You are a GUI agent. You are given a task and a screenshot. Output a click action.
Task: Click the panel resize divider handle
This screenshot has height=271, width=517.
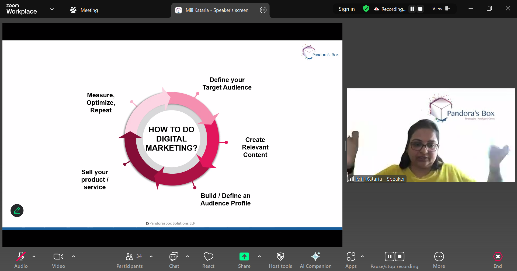tap(345, 146)
